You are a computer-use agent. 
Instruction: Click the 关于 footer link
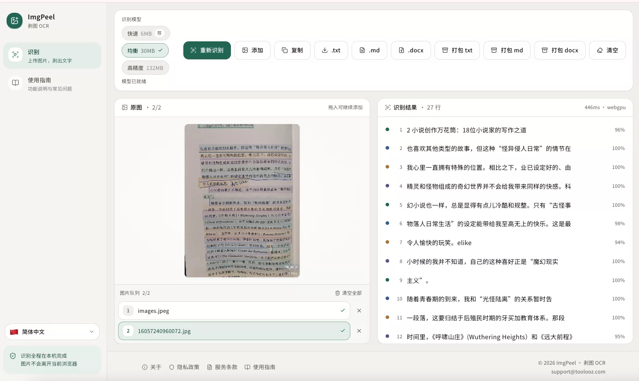tap(152, 367)
